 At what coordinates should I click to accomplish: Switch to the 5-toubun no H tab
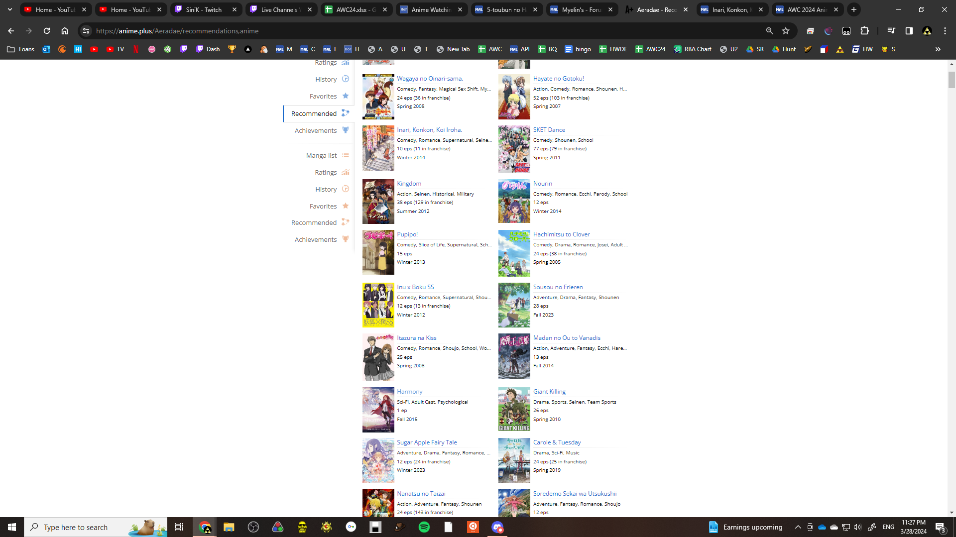[506, 9]
